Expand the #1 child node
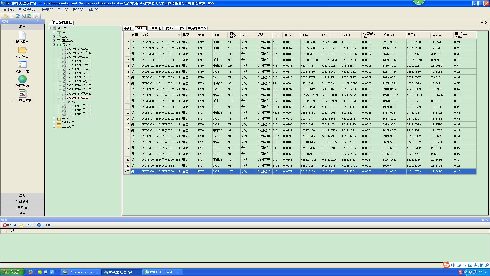This screenshot has width=490, height=276. click(64, 102)
